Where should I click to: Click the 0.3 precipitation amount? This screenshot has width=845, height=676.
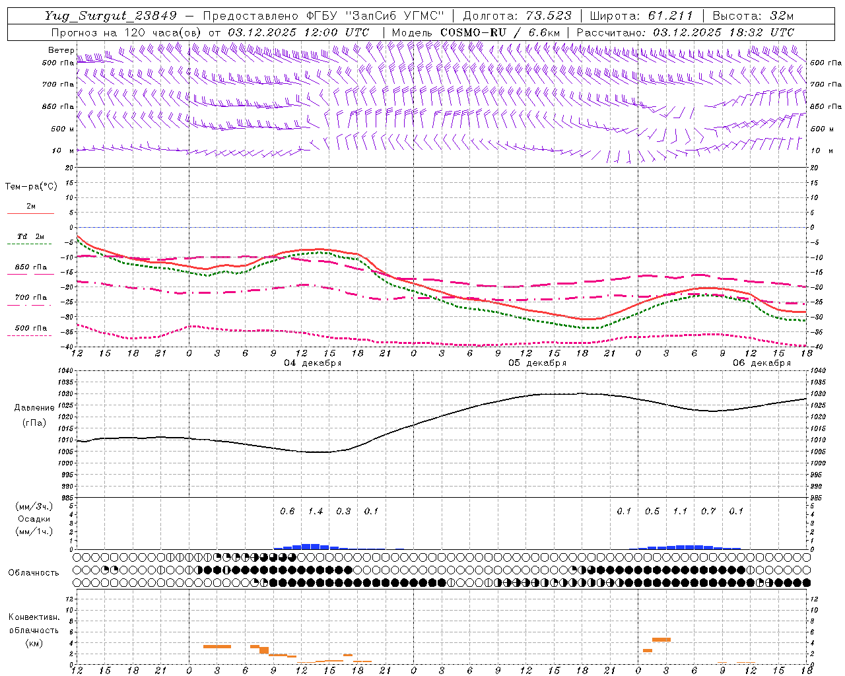pos(343,511)
